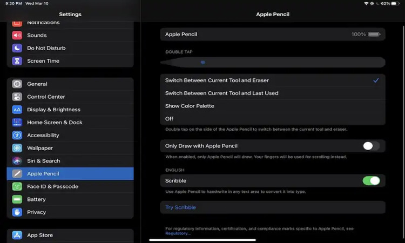Screen dimensions: 405x243
Task: Turn off the Scribble switch
Action: (x=370, y=181)
